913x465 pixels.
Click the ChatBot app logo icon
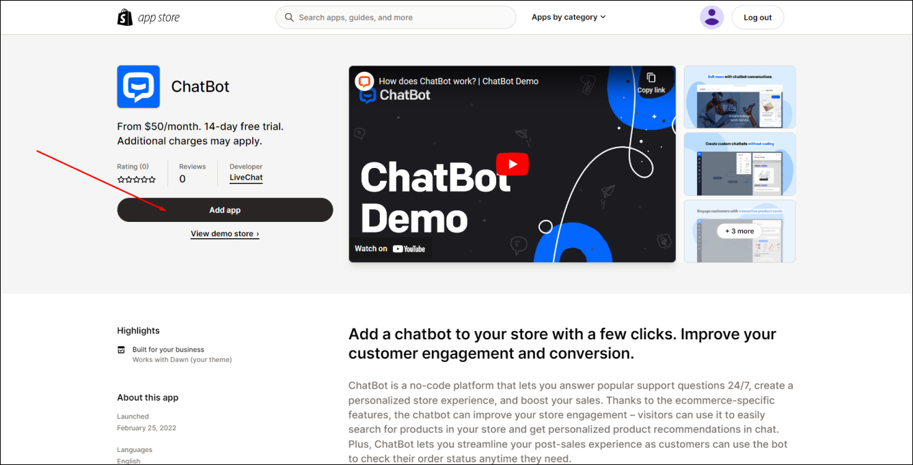coord(138,87)
